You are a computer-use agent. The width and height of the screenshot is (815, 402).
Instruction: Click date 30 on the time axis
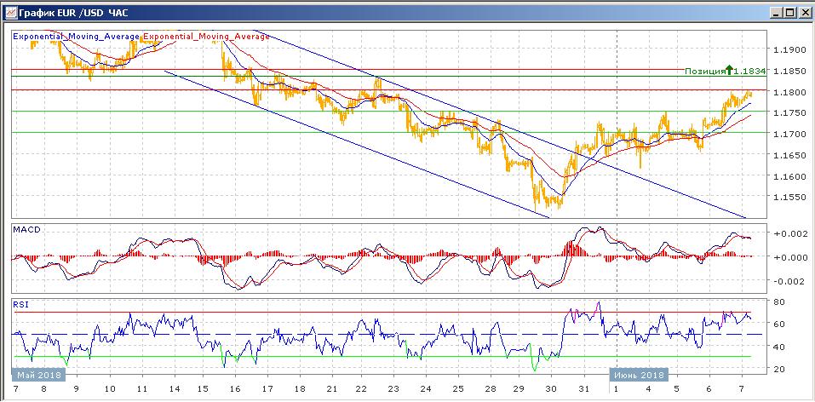click(550, 388)
